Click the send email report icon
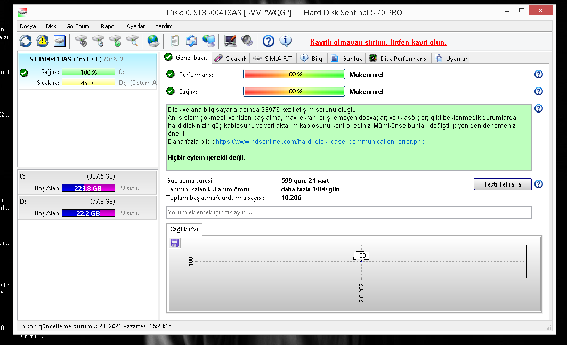 191,41
